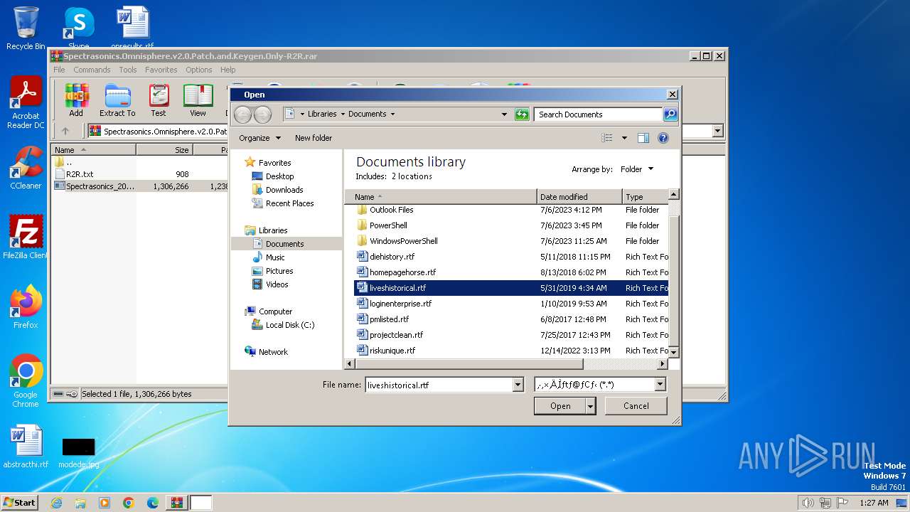The image size is (910, 512).
Task: Open Windows Explorer from taskbar
Action: (80, 503)
